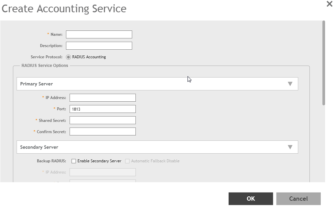This screenshot has height=206, width=334.
Task: Enable the Secondary Server checkbox
Action: pos(73,161)
